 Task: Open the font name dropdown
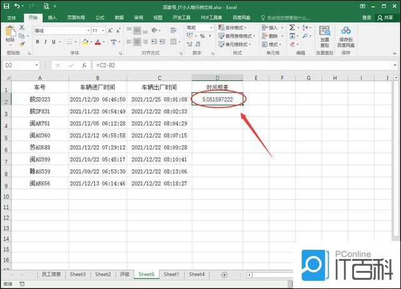coord(87,31)
